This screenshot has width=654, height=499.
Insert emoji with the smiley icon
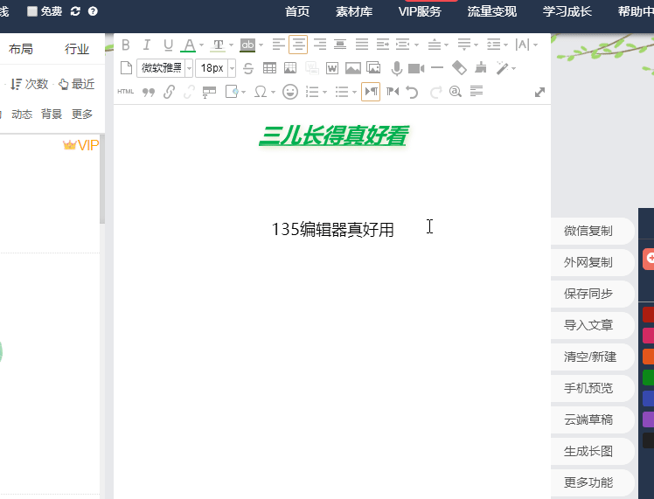(x=290, y=91)
